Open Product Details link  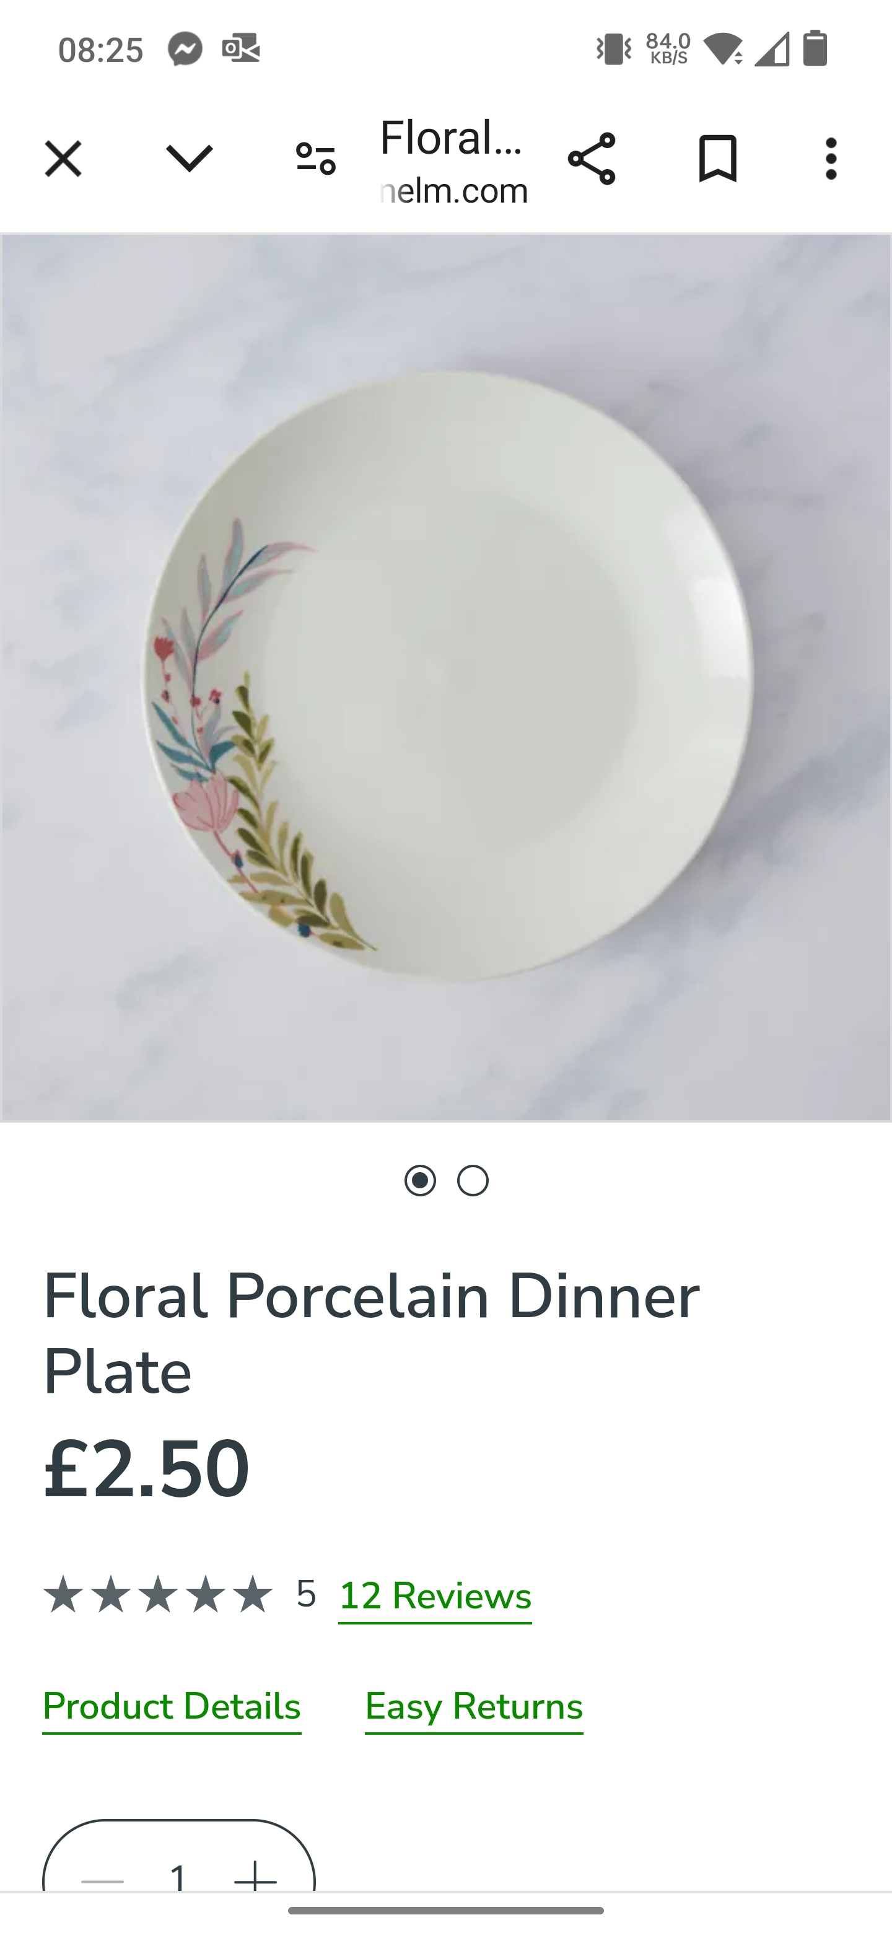pyautogui.click(x=172, y=1706)
